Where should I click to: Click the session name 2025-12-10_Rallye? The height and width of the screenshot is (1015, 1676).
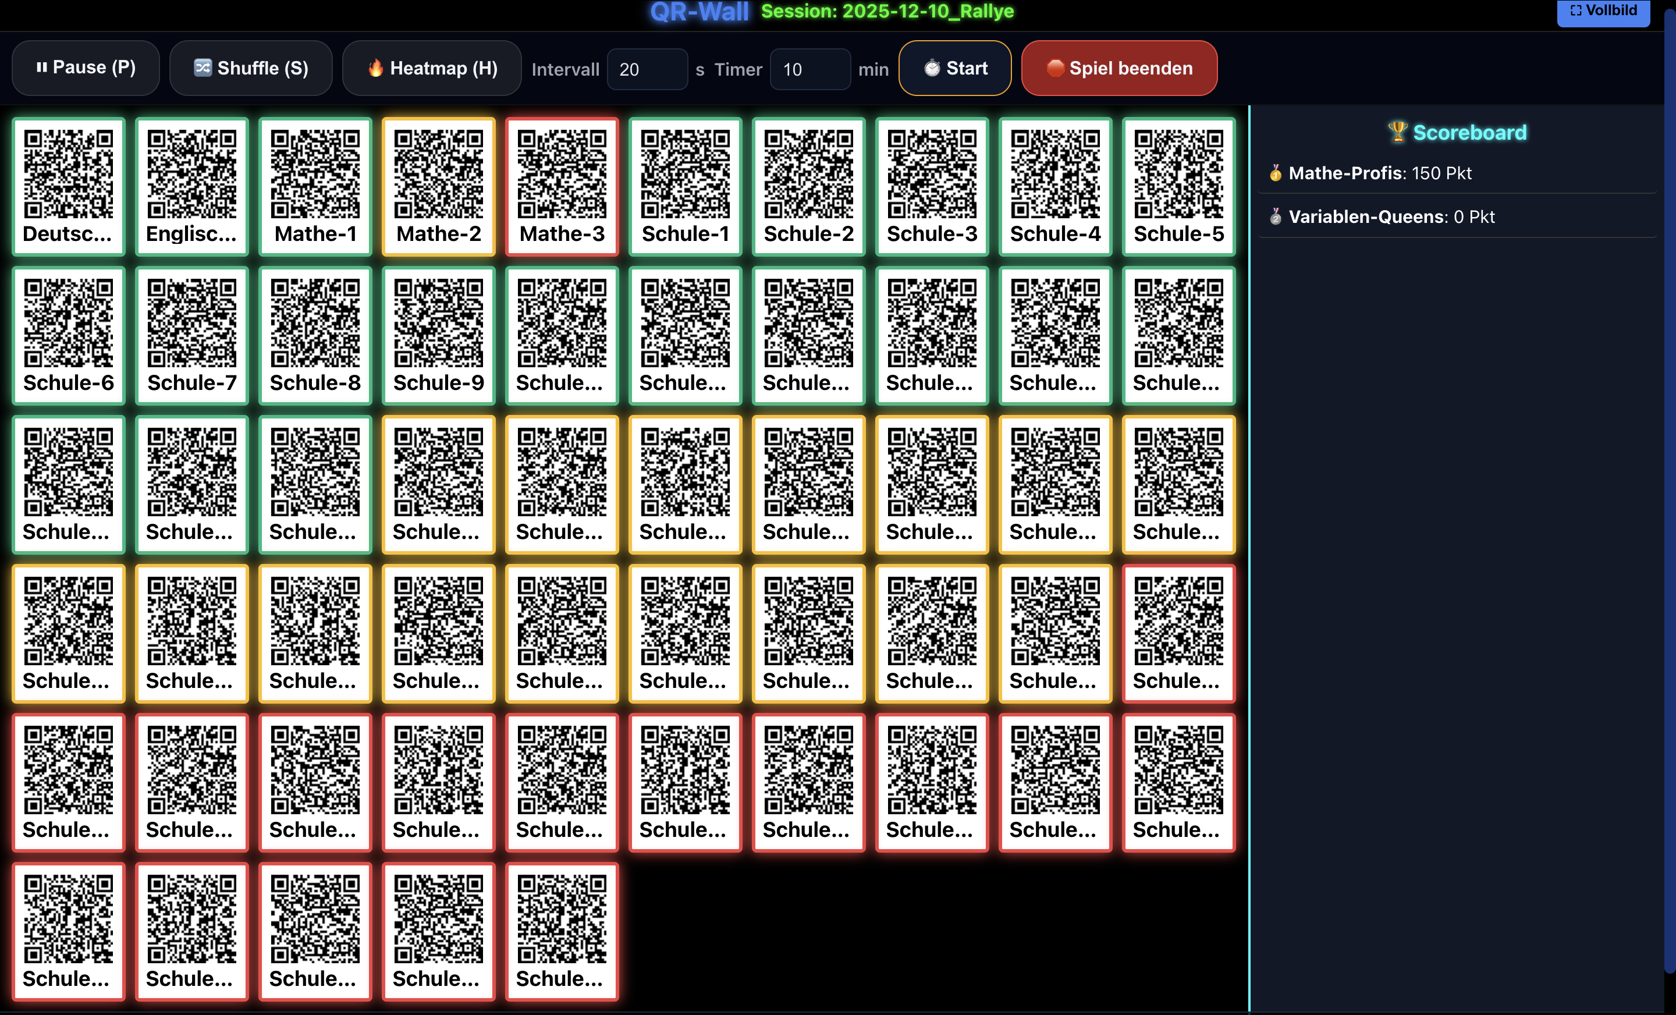point(887,11)
